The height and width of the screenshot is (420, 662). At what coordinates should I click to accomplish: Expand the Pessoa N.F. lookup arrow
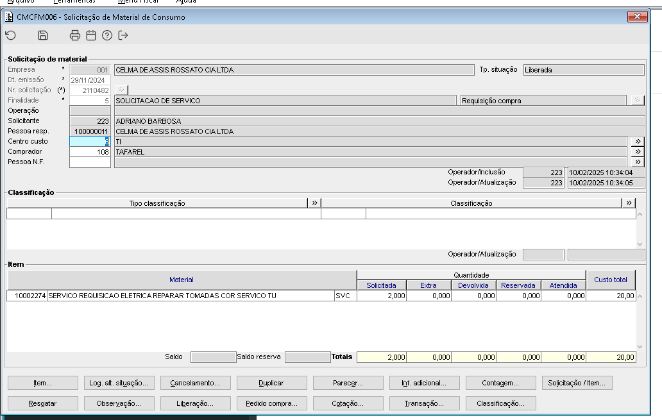click(x=638, y=162)
